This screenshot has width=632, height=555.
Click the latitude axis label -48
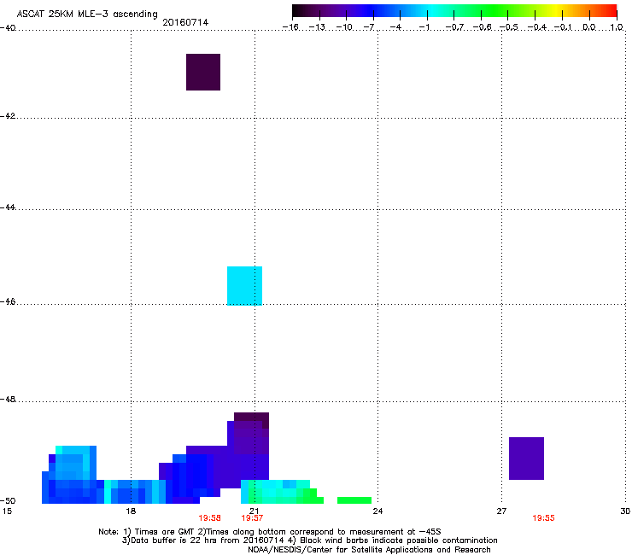click(x=8, y=399)
